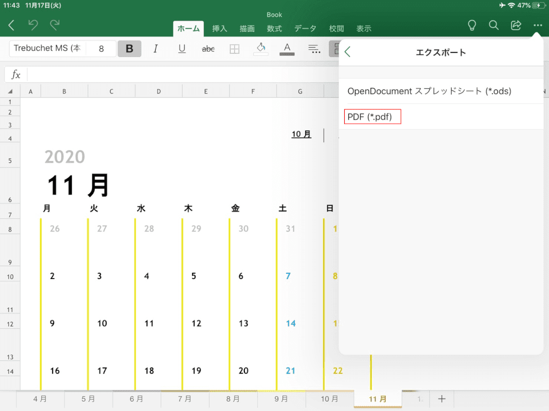Toggle underline formatting
This screenshot has height=411, width=549.
pos(182,49)
